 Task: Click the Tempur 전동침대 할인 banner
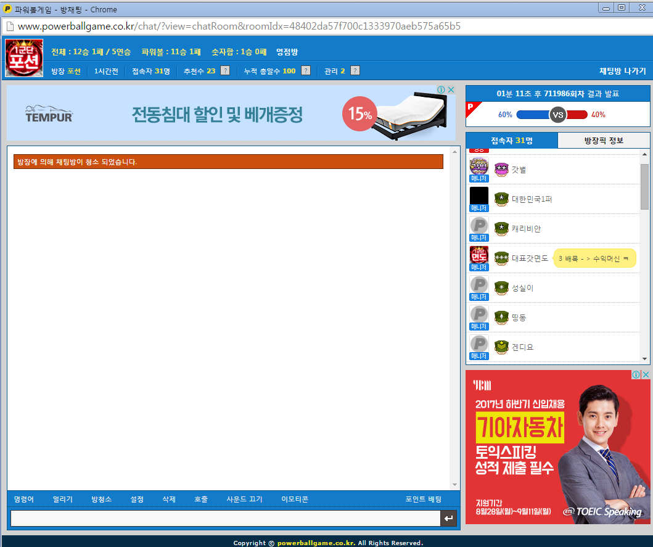tap(231, 113)
